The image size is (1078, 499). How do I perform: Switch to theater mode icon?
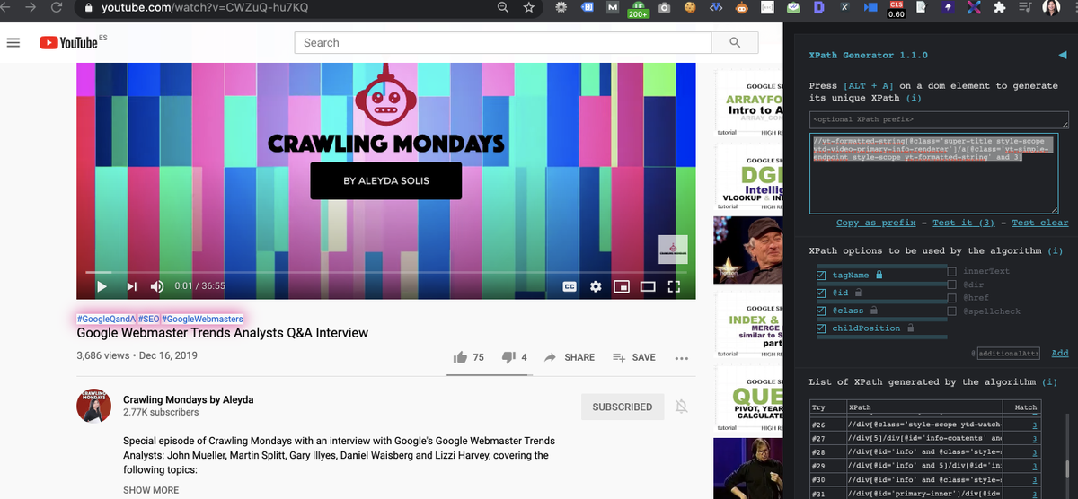(648, 286)
